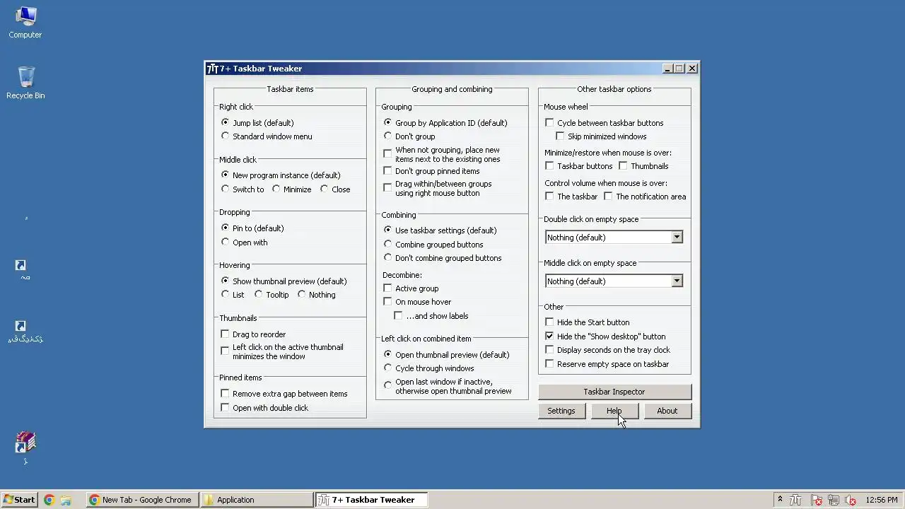This screenshot has width=905, height=509.
Task: Click the 7+ Taskbar Tweaker taskbar button
Action: pos(371,499)
